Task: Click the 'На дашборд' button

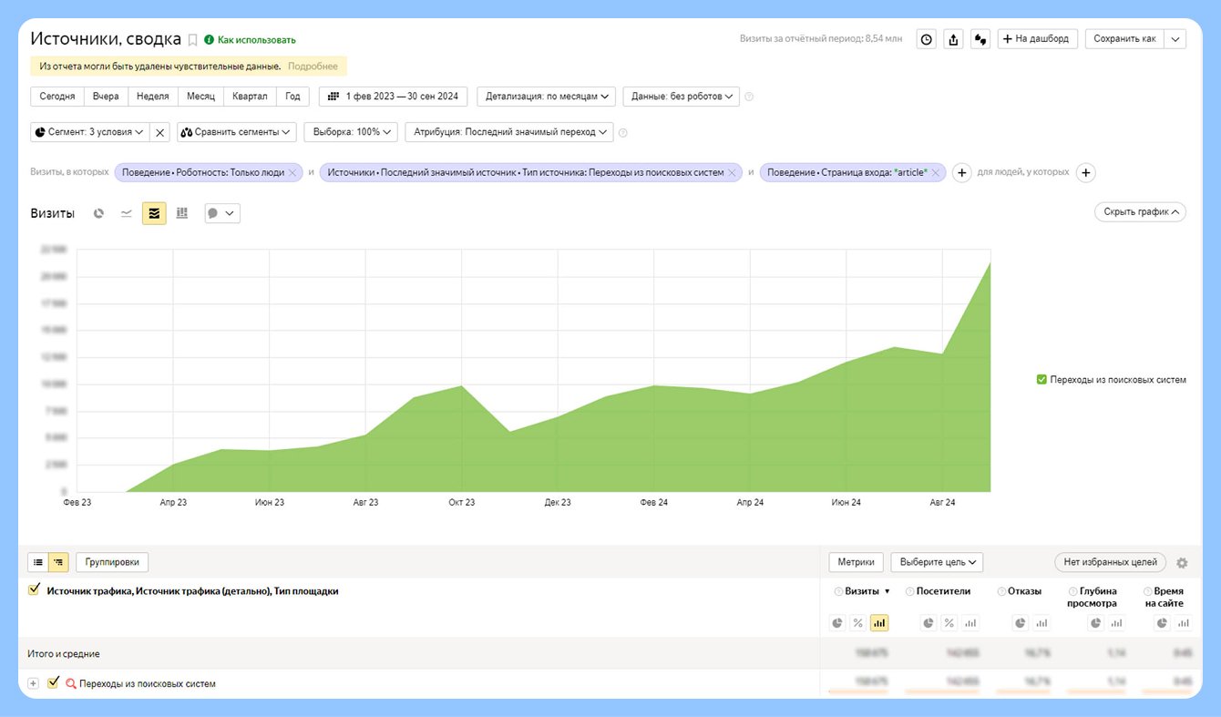Action: point(1038,39)
